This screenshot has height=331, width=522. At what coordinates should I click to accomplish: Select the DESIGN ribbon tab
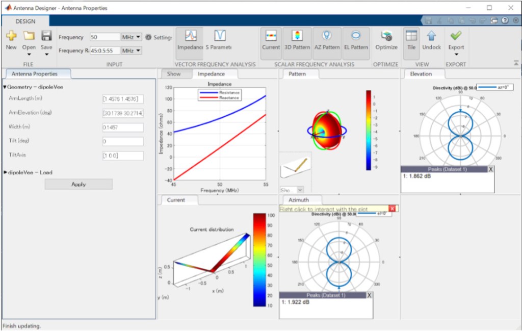pyautogui.click(x=25, y=21)
